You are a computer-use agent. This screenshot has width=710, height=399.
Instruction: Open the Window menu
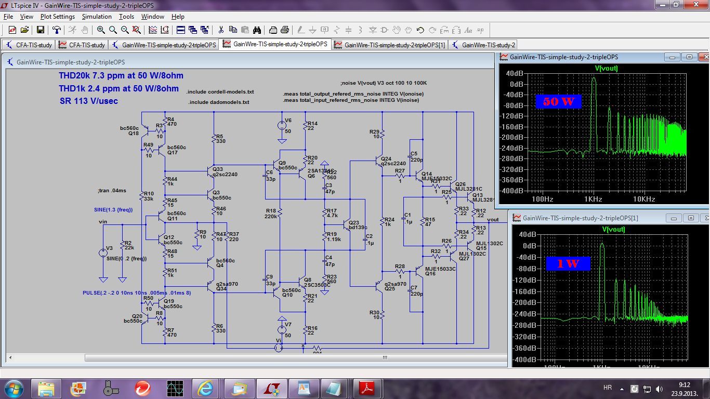point(153,17)
